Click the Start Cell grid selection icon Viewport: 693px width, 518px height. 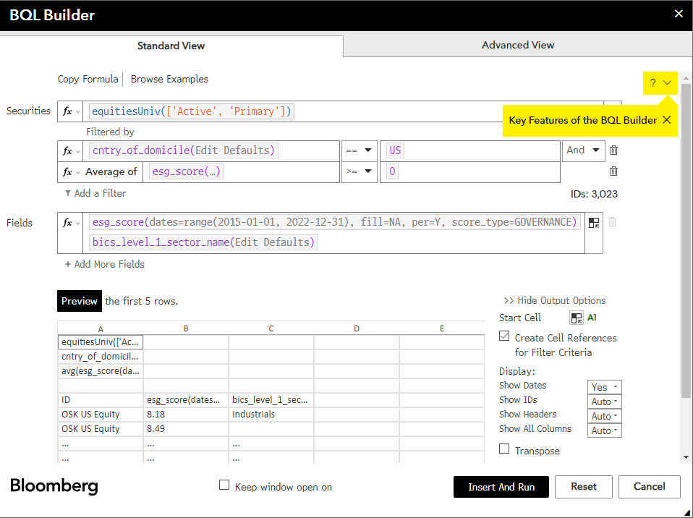click(x=576, y=318)
